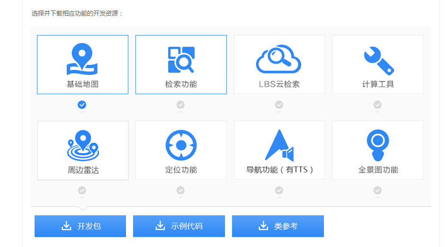This screenshot has width=448, height=247.
Task: Click the LBS云检索 cloud search icon
Action: tap(278, 59)
